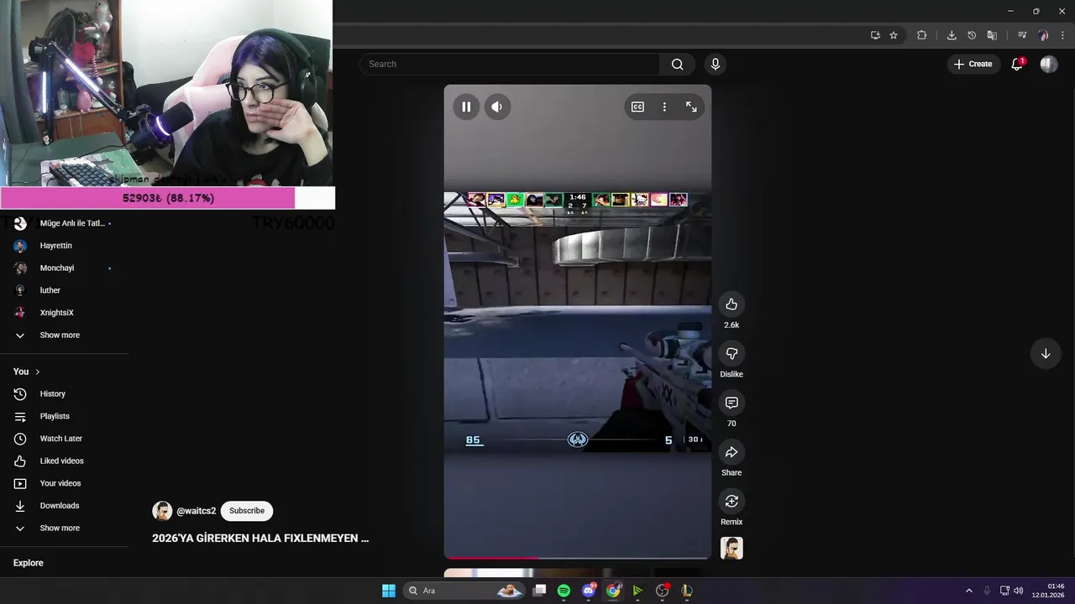Open the Short's three-dot options menu
The height and width of the screenshot is (604, 1075).
point(664,107)
